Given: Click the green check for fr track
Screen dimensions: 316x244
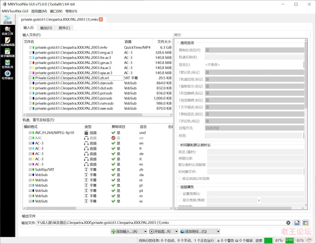Looking at the screenshot, I should (x=113, y=148).
